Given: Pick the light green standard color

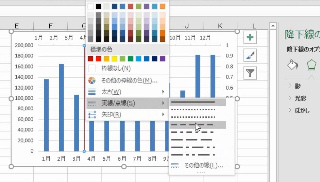Looking at the screenshot, I should [122, 59].
